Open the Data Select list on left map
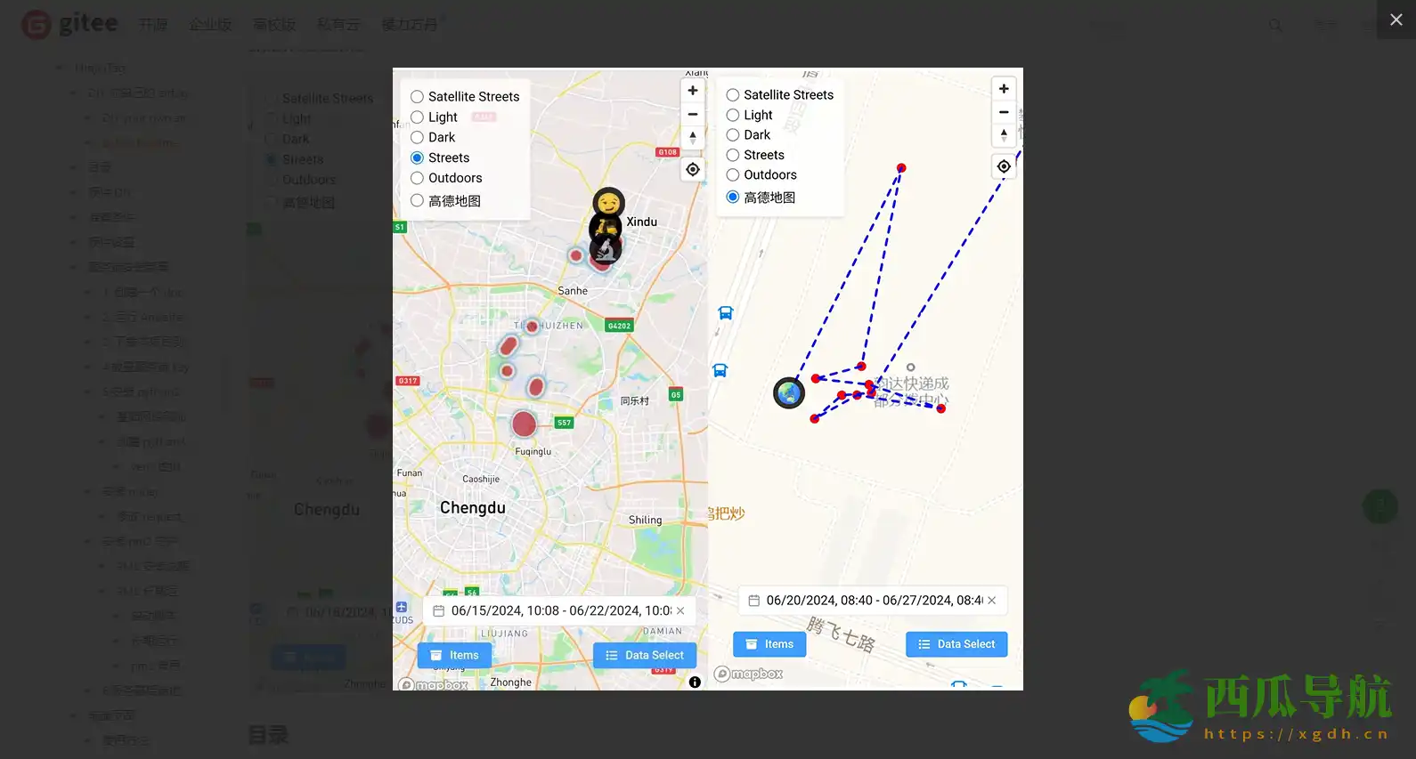 645,655
